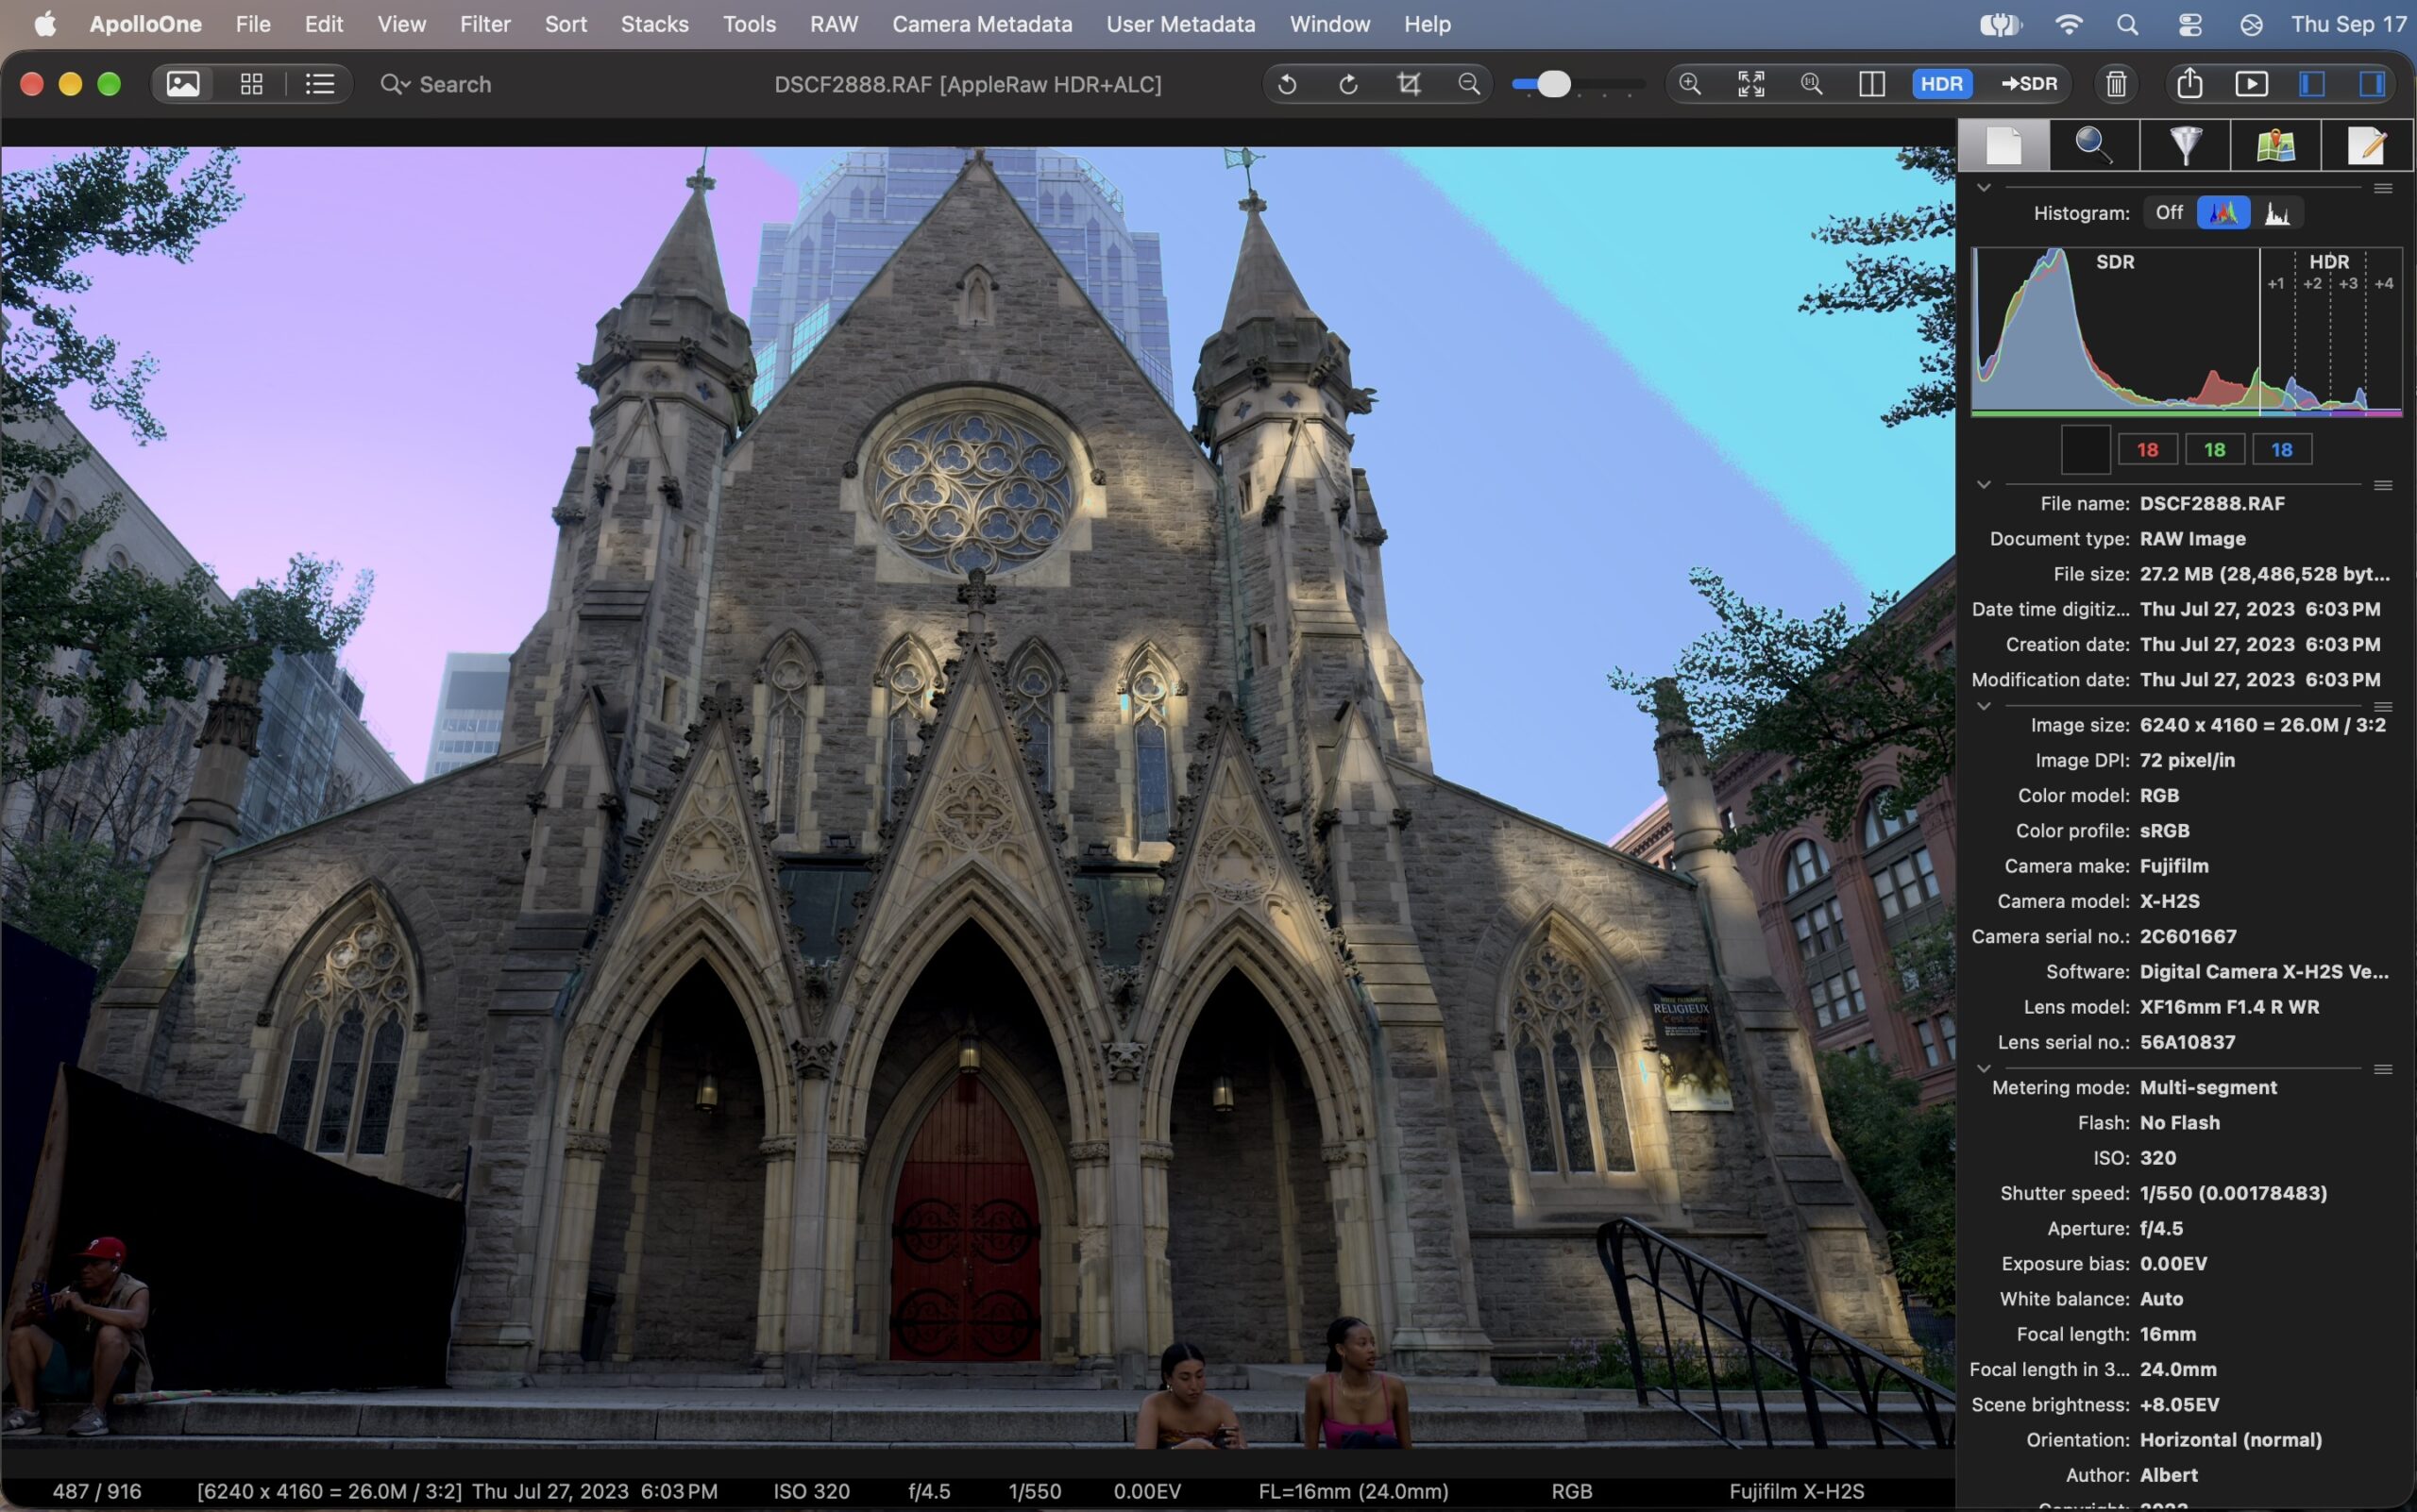The width and height of the screenshot is (2417, 1512).
Task: Select the crop tool
Action: point(1409,84)
